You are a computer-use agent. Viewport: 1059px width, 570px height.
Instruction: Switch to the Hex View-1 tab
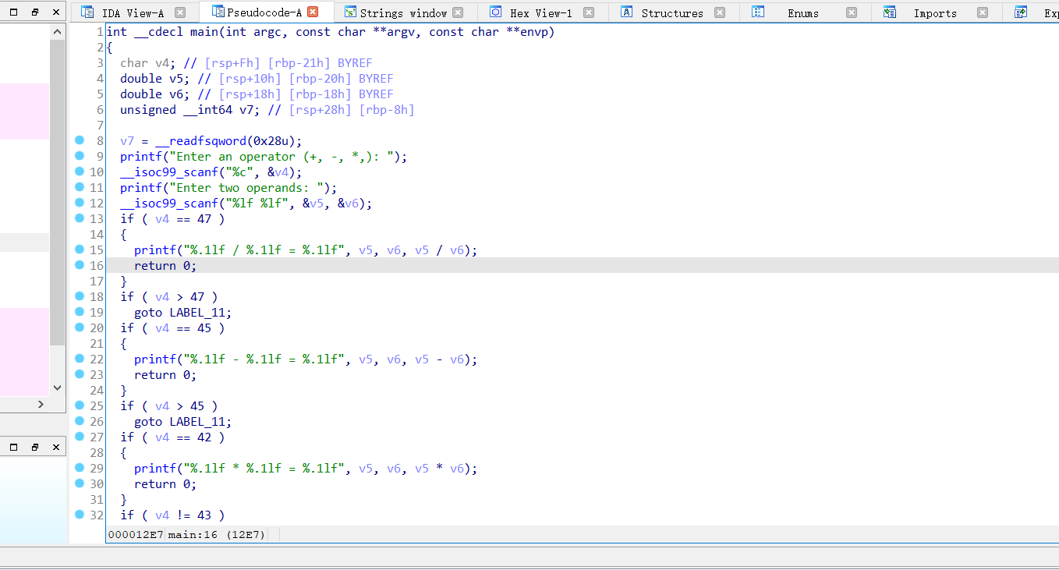(540, 12)
